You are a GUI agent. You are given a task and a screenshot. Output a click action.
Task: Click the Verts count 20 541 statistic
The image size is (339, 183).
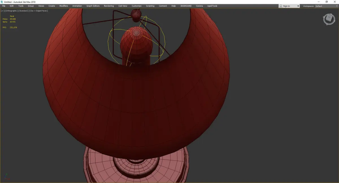pos(12,22)
